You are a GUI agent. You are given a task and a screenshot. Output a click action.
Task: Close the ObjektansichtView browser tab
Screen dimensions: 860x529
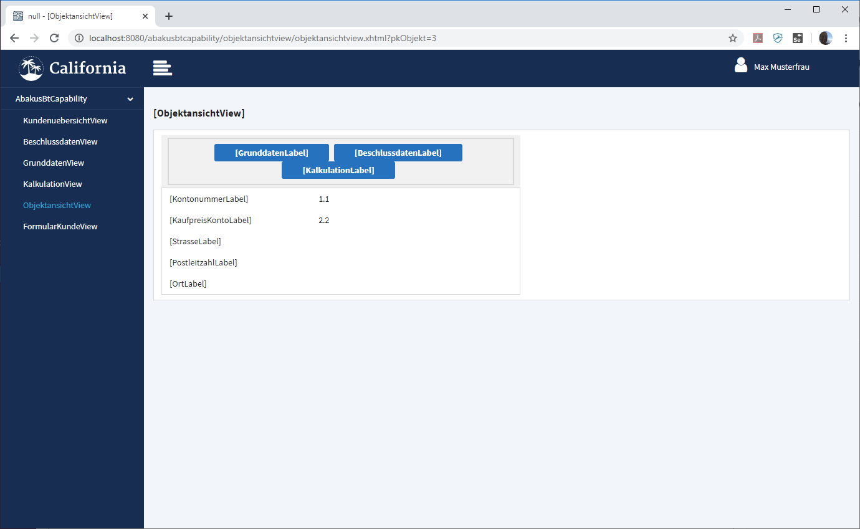[x=145, y=16]
